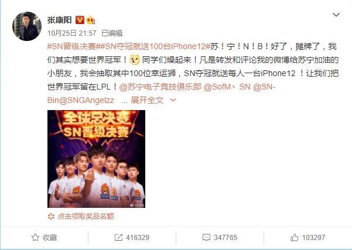Viewport: 352px width, 250px height.
Task: Click the doge emoji in post
Action: (x=135, y=60)
